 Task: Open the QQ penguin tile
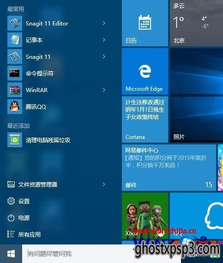[196, 216]
